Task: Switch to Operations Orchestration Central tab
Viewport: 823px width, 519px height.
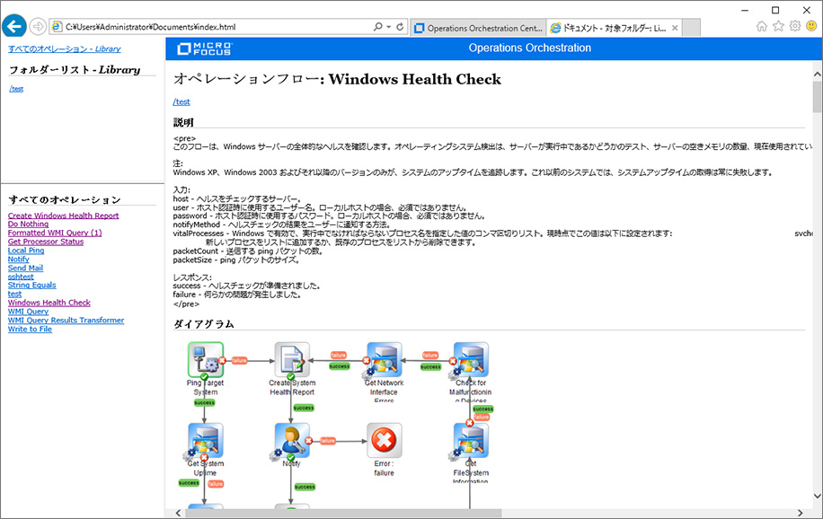Action: tap(477, 28)
